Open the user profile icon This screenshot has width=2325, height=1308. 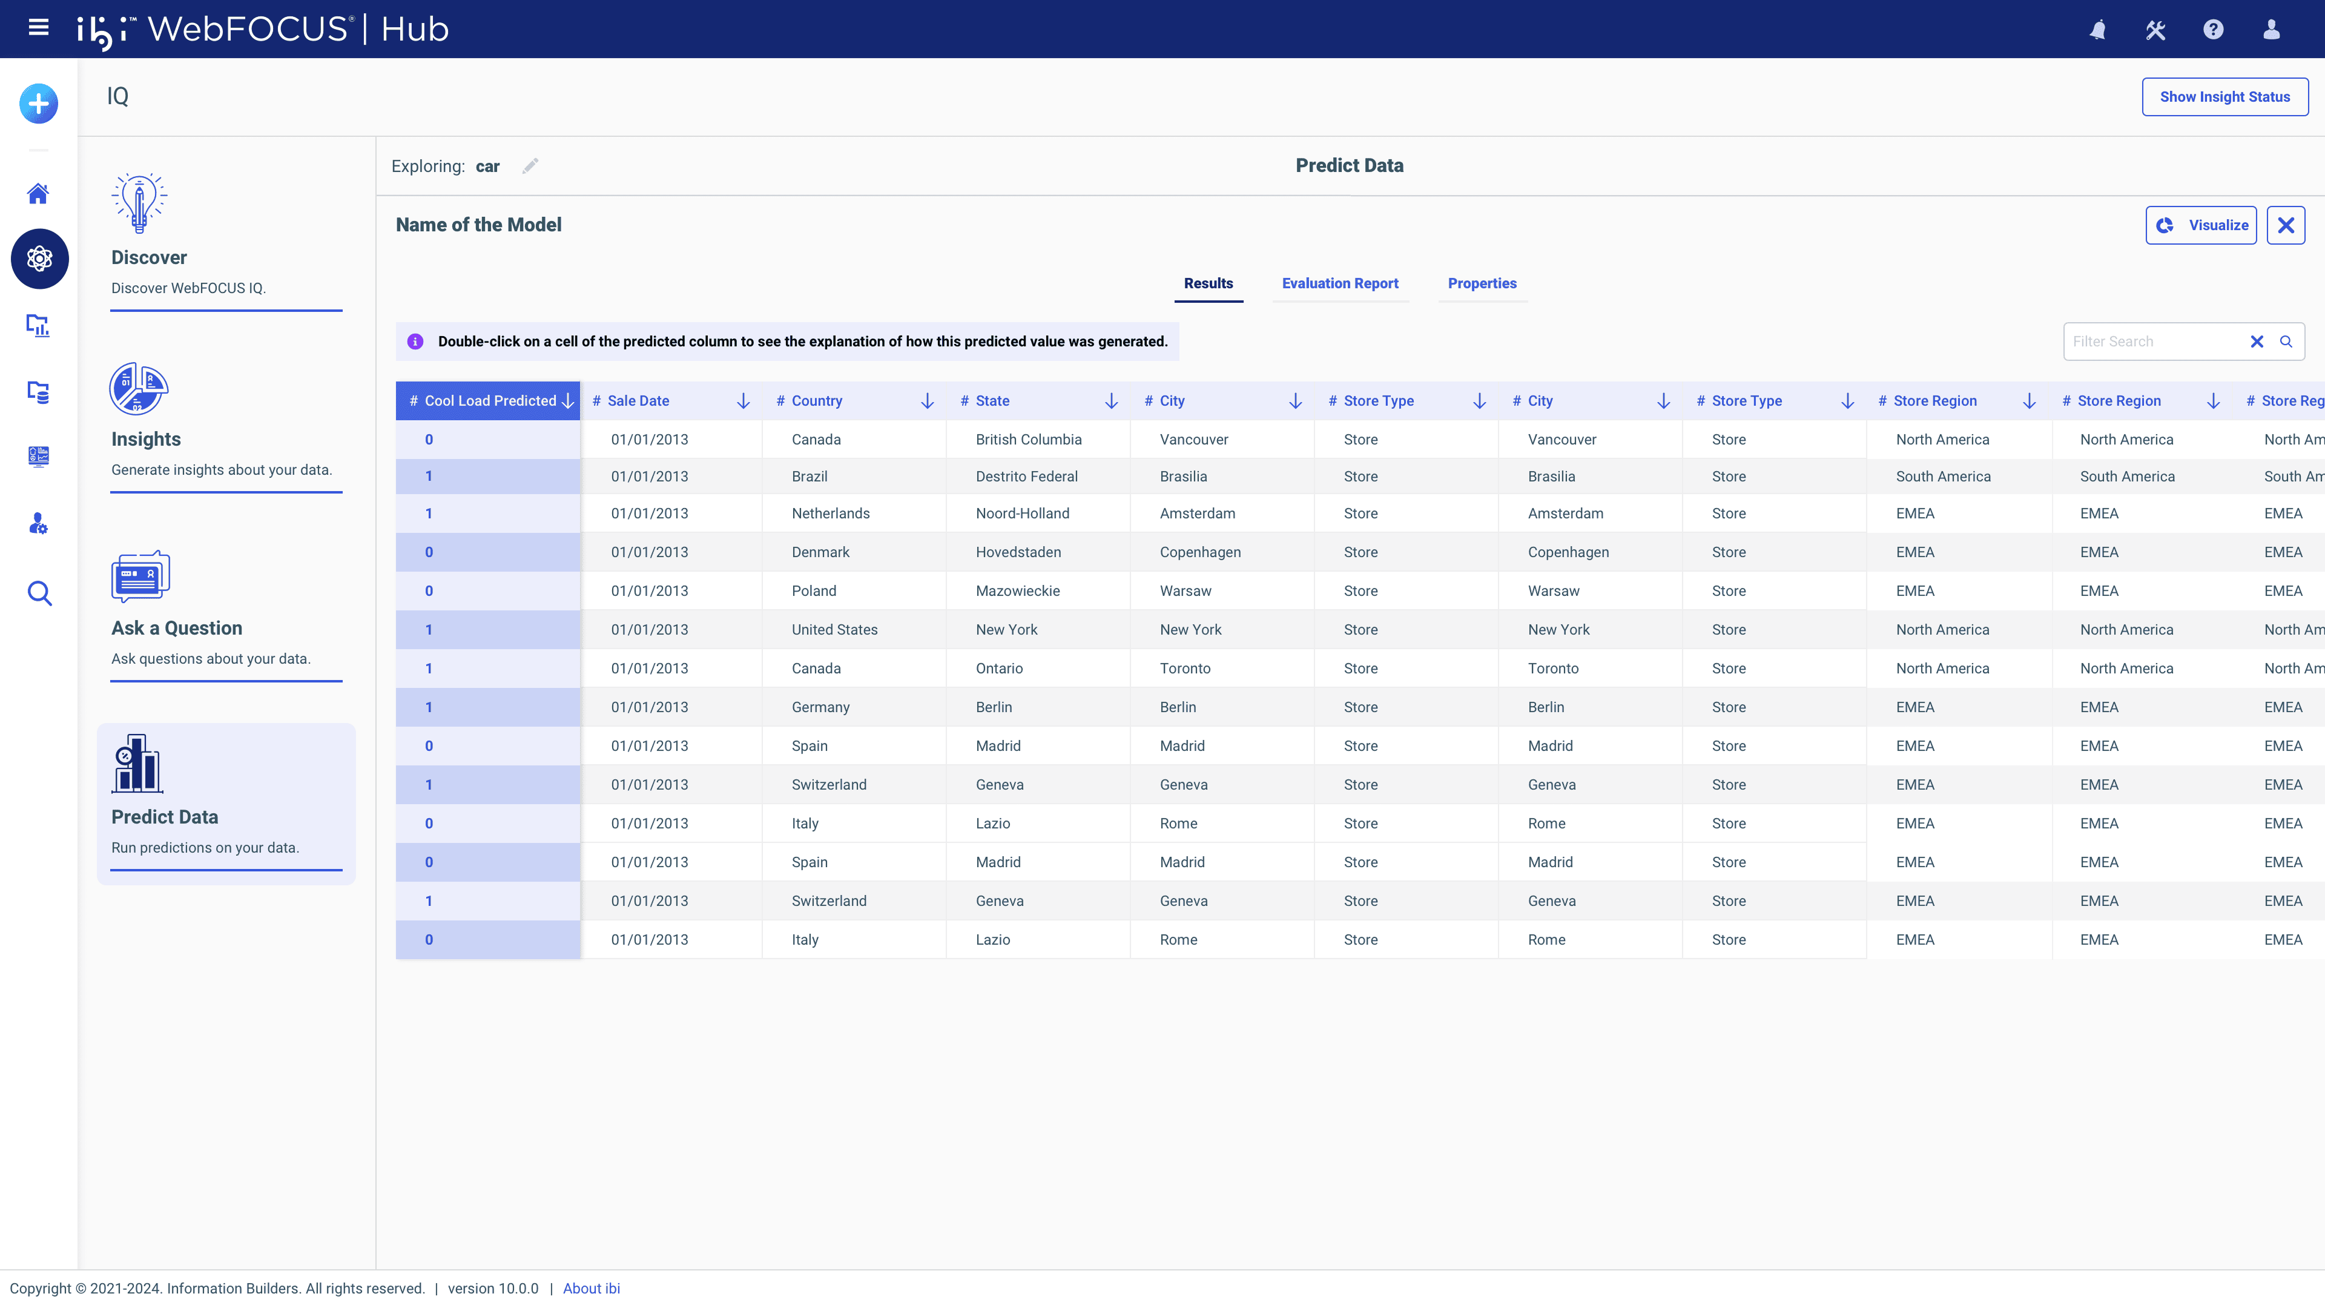[2271, 30]
